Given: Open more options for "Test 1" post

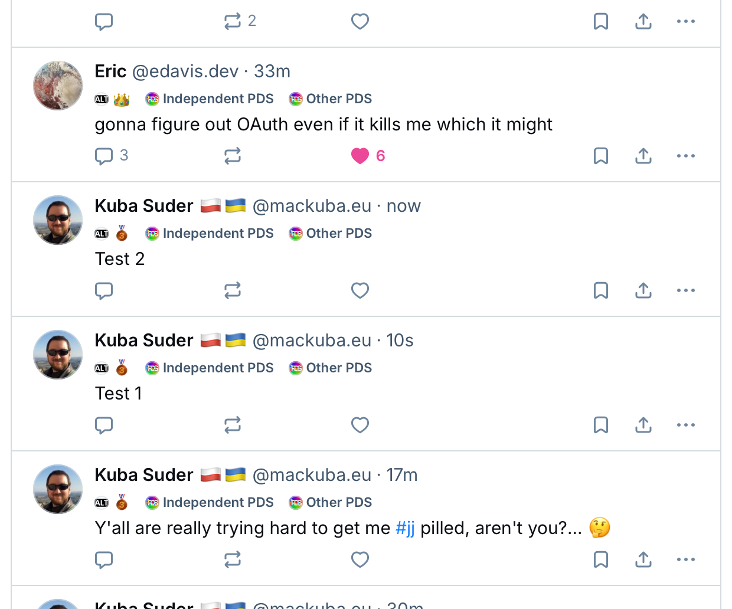Looking at the screenshot, I should [686, 425].
